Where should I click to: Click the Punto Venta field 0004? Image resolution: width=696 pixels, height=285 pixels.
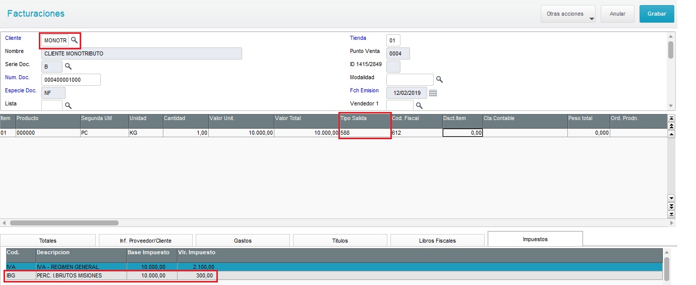pos(398,53)
